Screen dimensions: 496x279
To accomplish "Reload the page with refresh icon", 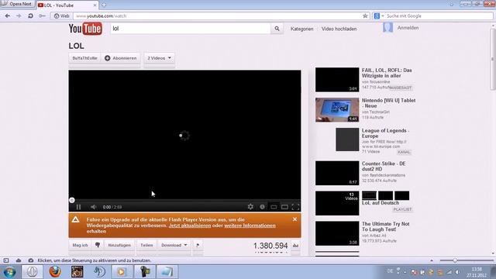I will tap(30, 15).
